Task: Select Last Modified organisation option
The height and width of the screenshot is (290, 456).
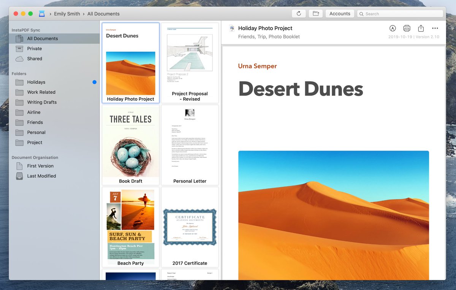Action: [x=54, y=176]
